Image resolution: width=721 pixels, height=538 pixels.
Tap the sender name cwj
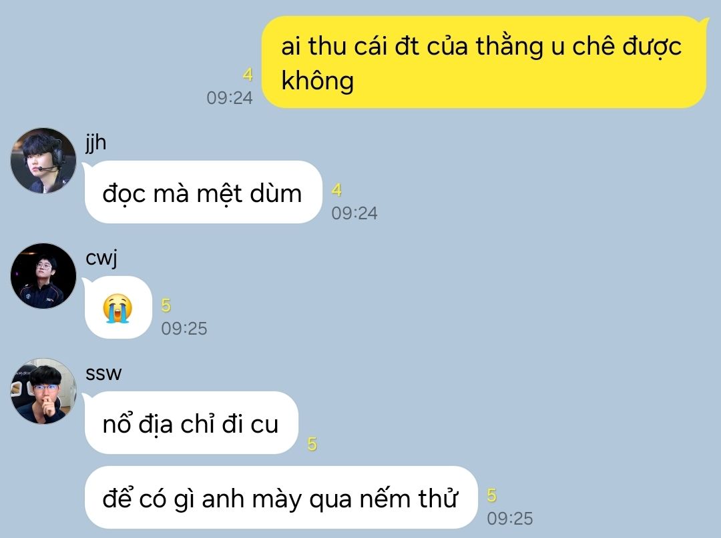101,258
